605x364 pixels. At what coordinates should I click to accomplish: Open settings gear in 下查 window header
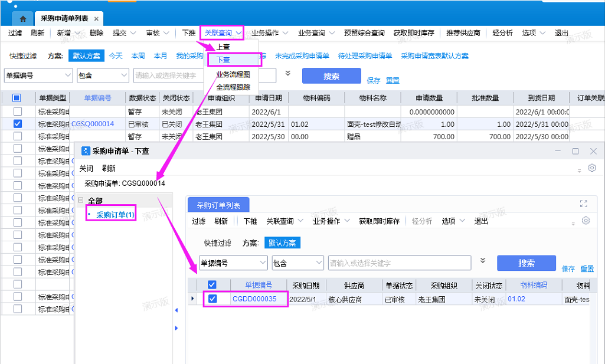click(592, 168)
